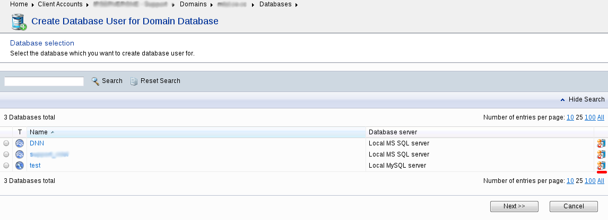Click Reset Search
608x220 pixels.
160,81
